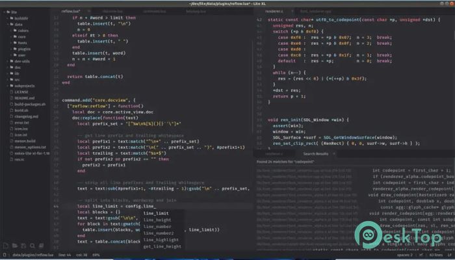Click 'col: 38' in status bar

[x=80, y=255]
